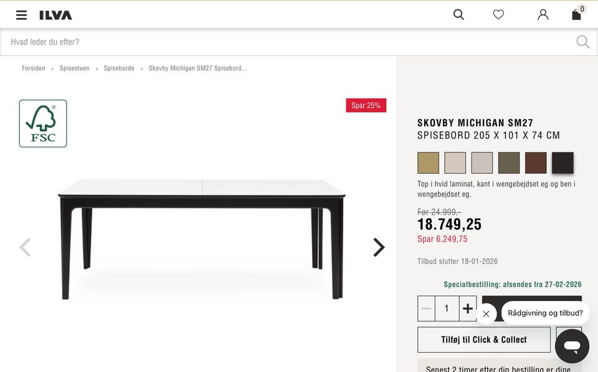This screenshot has width=598, height=372.
Task: Click the ILVA logo
Action: coord(55,15)
